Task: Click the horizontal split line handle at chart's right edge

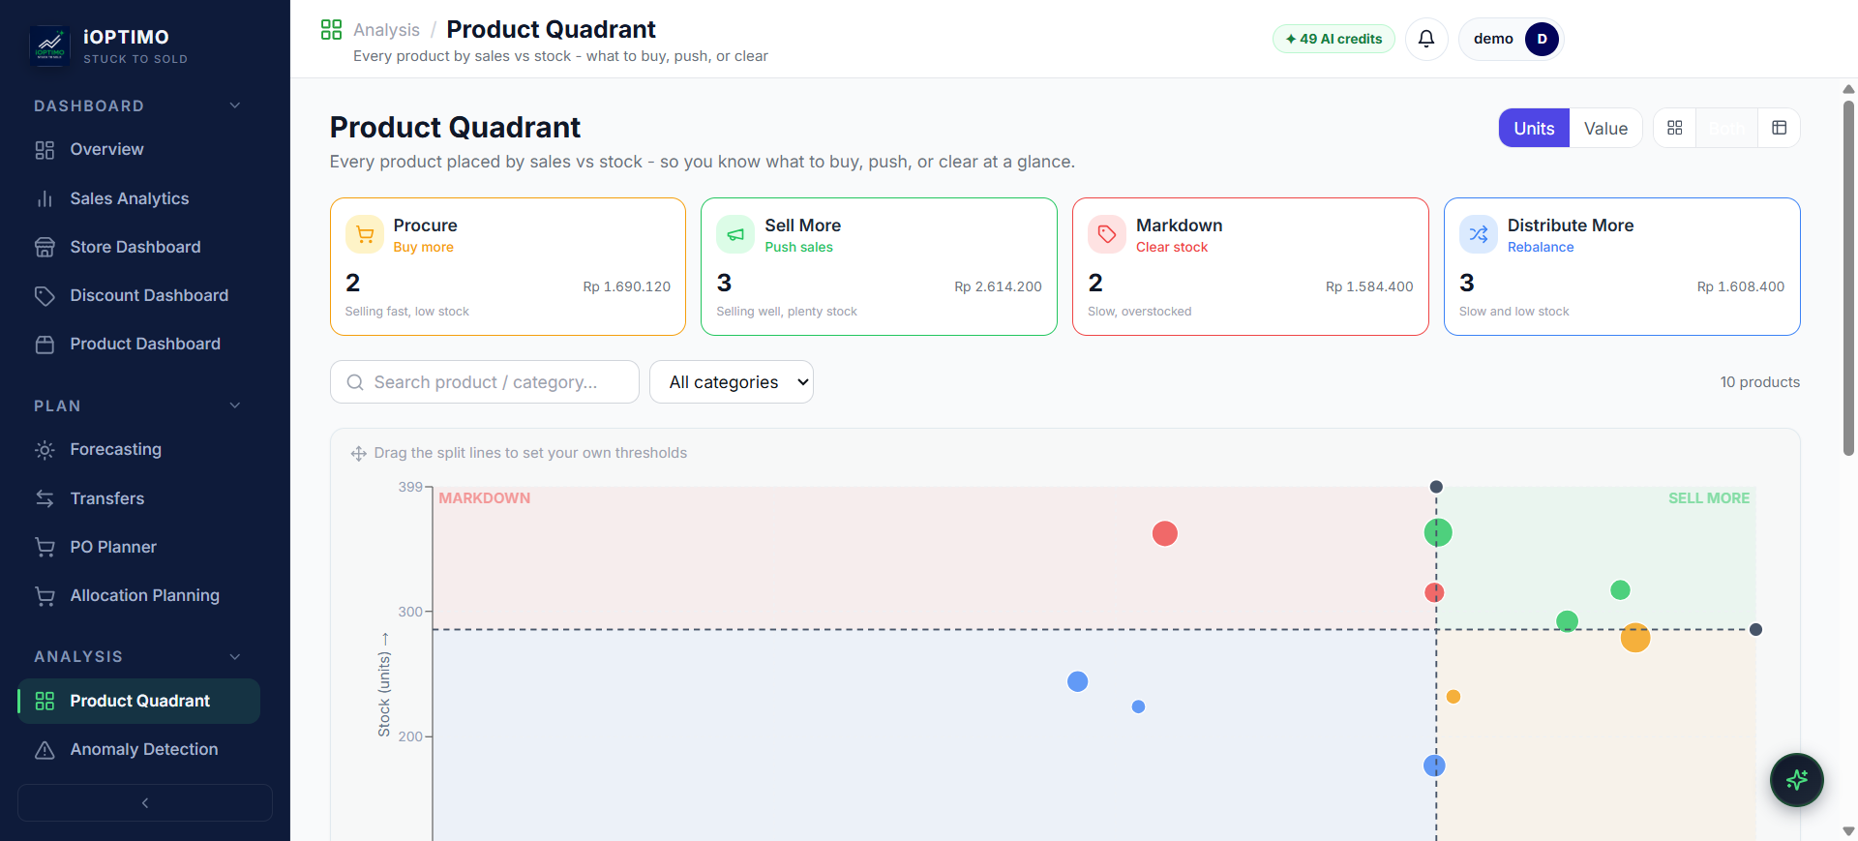Action: tap(1755, 630)
